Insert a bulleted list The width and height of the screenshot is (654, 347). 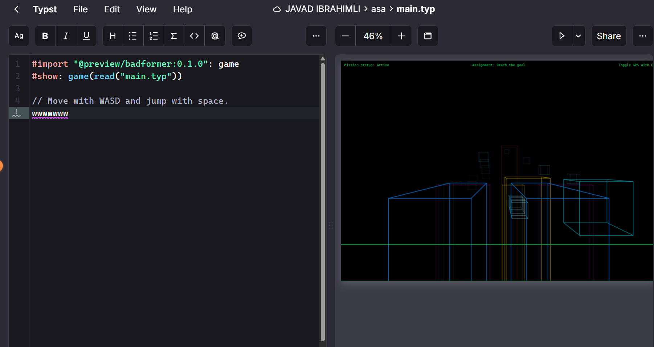[x=133, y=36]
